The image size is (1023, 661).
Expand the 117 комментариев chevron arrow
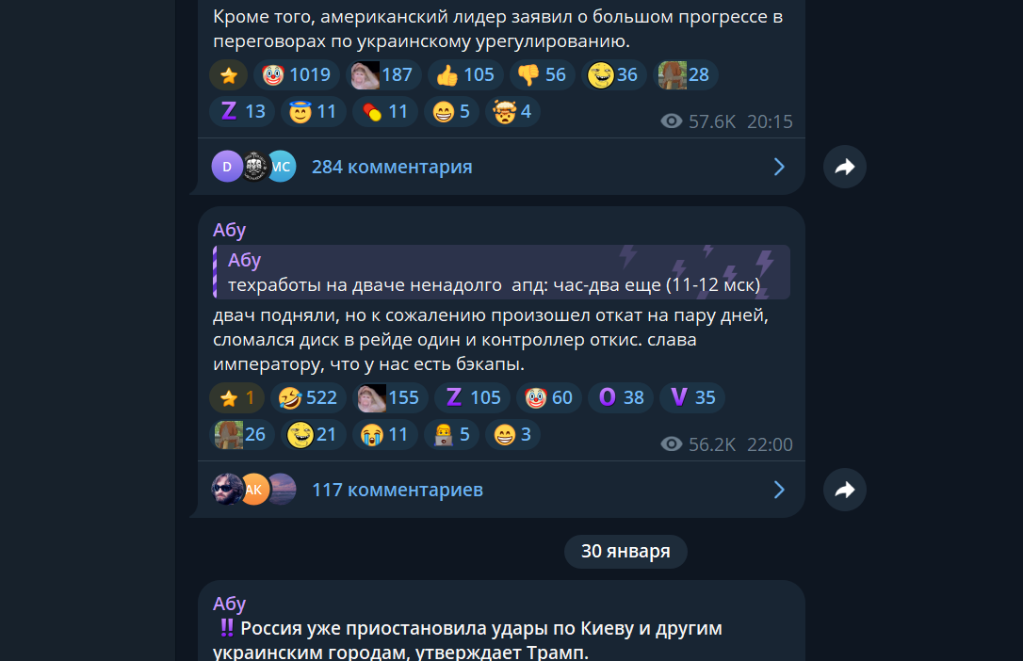coord(779,490)
